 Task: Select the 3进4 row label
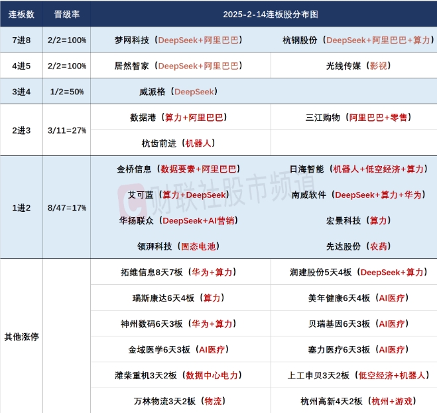[21, 92]
